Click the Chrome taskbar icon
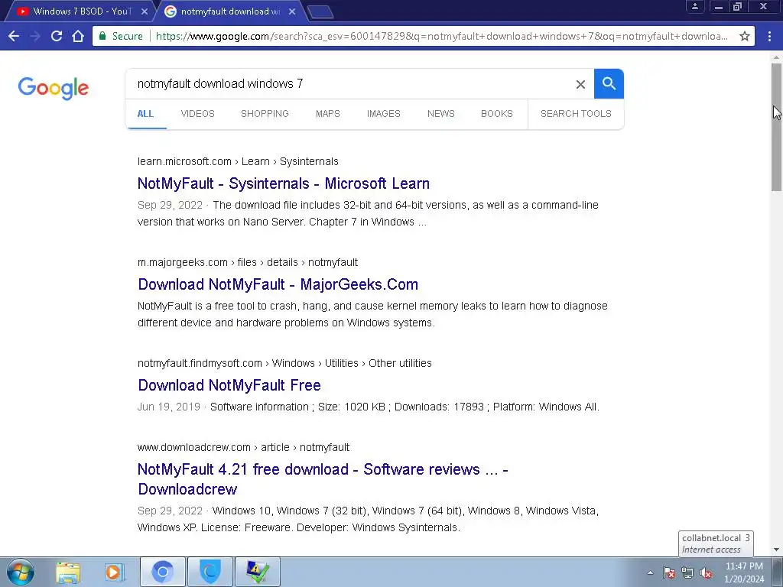This screenshot has width=783, height=587. (162, 572)
